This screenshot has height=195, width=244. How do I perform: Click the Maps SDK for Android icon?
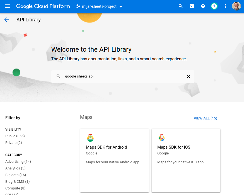coord(91,137)
